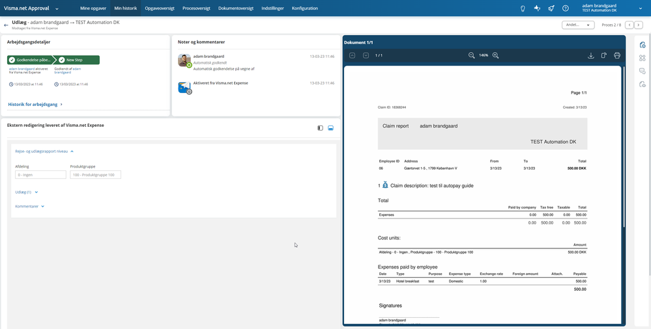Rotate the document page

click(x=604, y=55)
